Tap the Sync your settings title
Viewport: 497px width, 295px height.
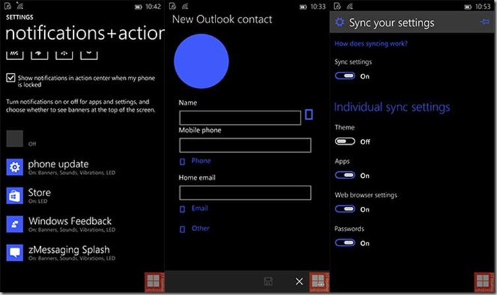[392, 23]
